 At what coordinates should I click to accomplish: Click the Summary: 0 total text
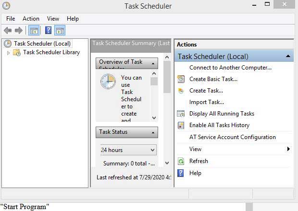(x=129, y=164)
